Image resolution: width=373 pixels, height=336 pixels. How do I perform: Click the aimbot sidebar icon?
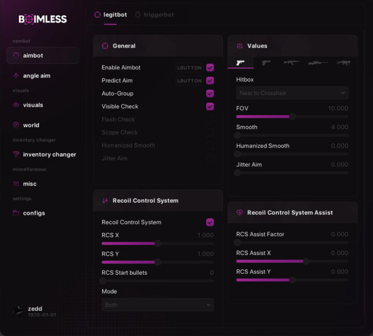[16, 56]
